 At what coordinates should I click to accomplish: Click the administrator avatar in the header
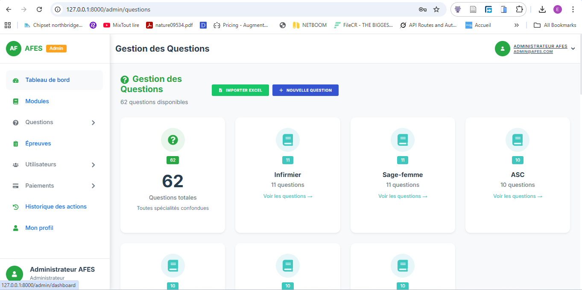tap(503, 49)
